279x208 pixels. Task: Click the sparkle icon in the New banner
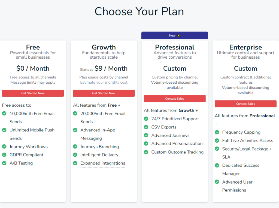pos(178,36)
